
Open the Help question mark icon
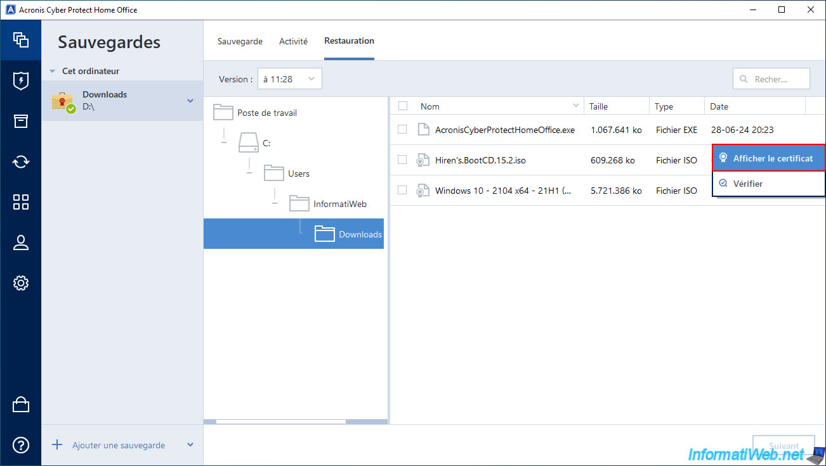tap(21, 445)
